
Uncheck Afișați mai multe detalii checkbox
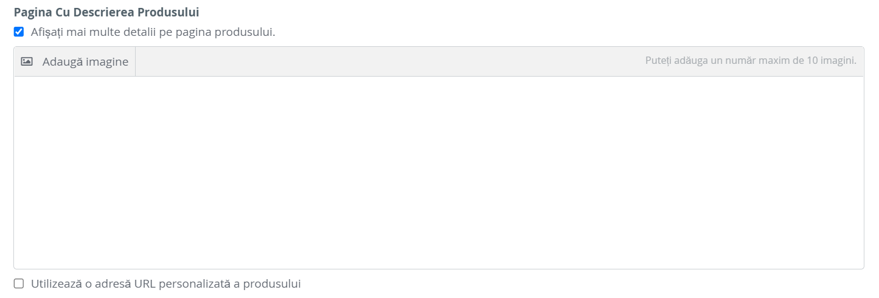pos(19,32)
